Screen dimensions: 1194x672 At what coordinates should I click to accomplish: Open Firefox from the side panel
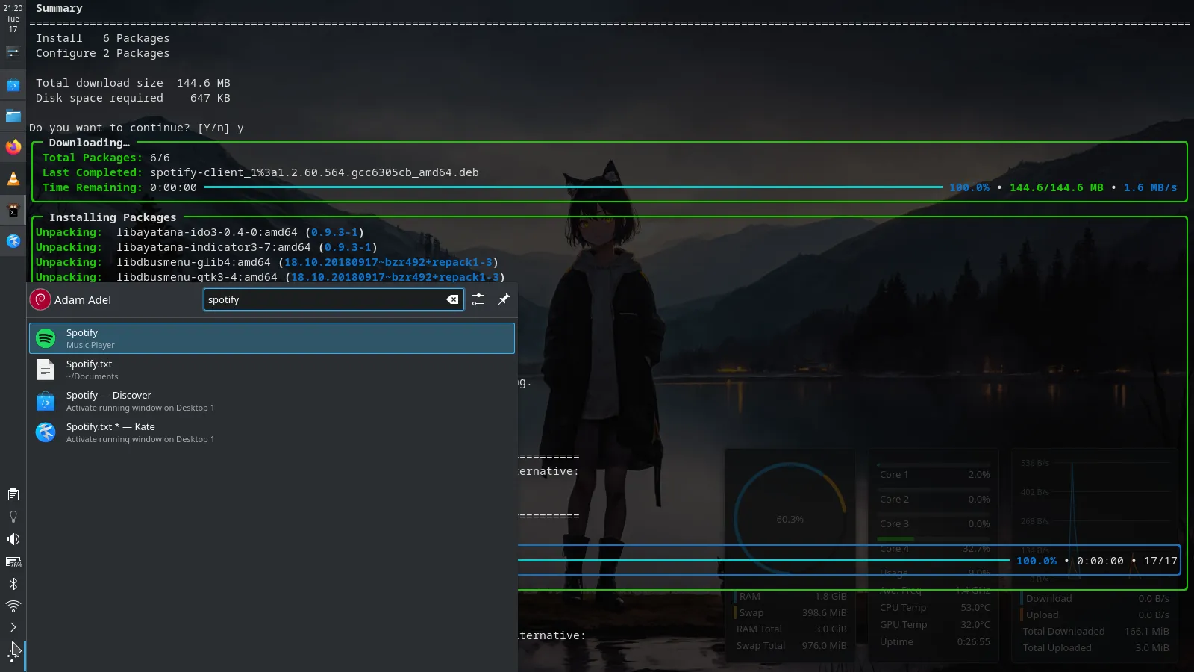point(13,147)
